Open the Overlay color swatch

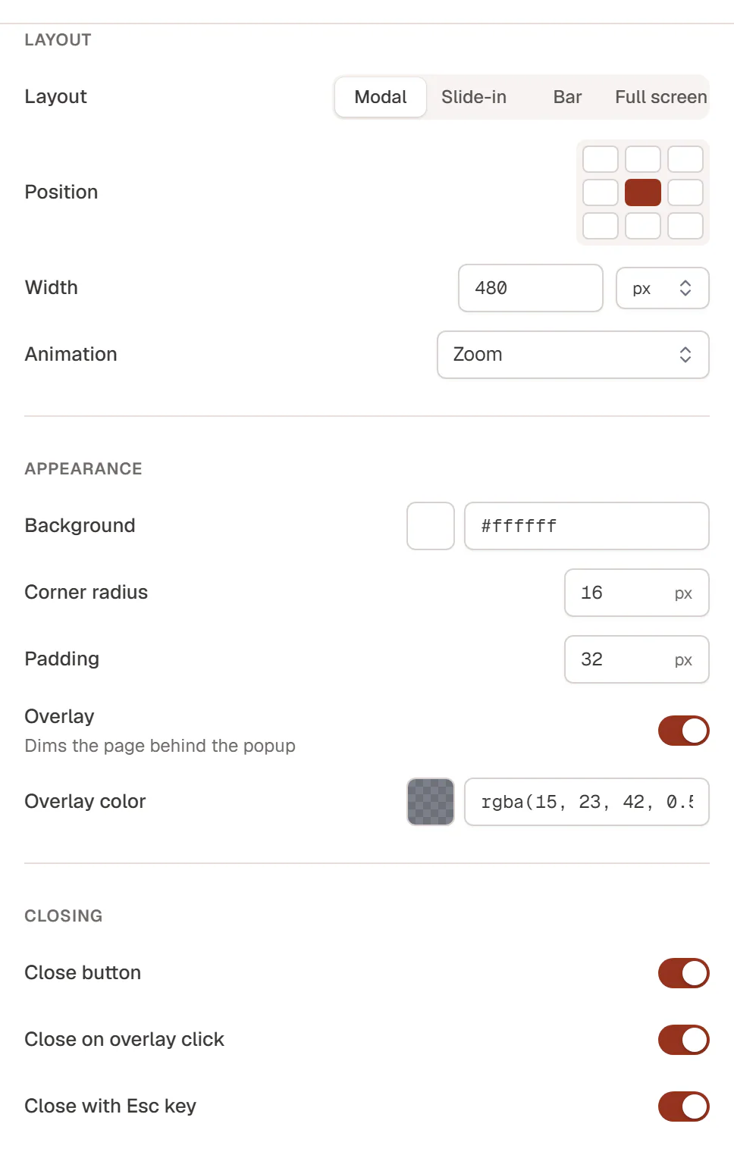(x=431, y=802)
